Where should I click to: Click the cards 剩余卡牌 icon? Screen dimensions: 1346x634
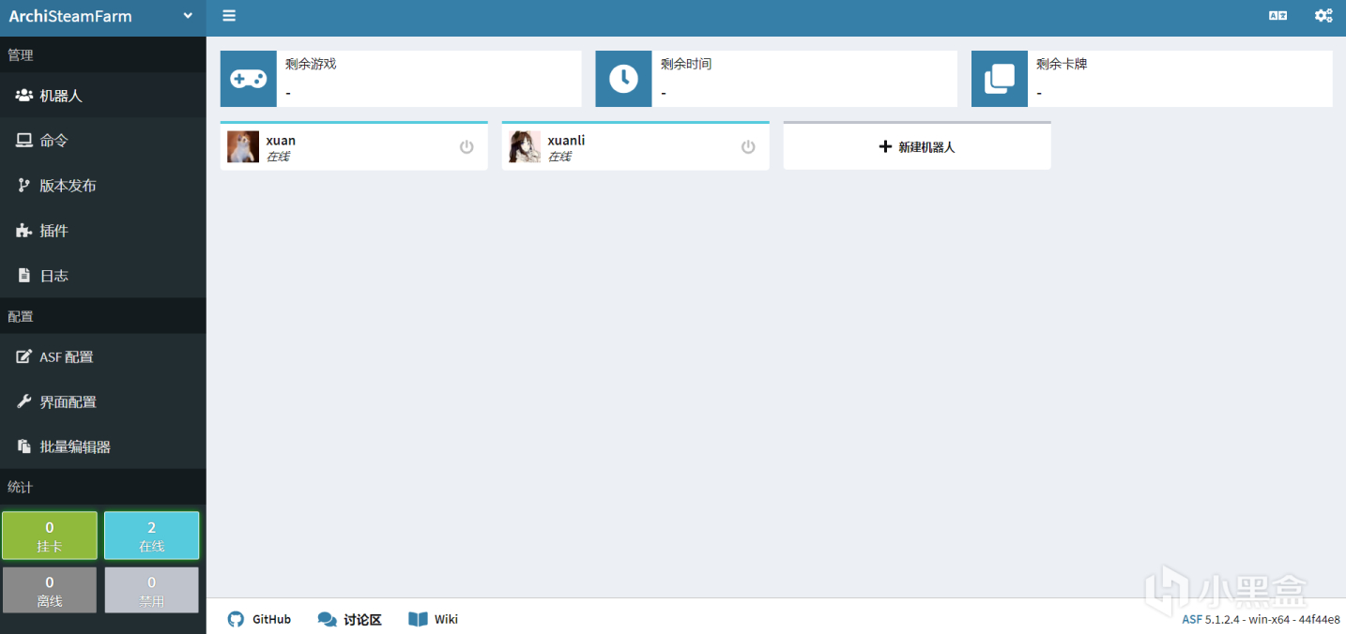[1000, 79]
